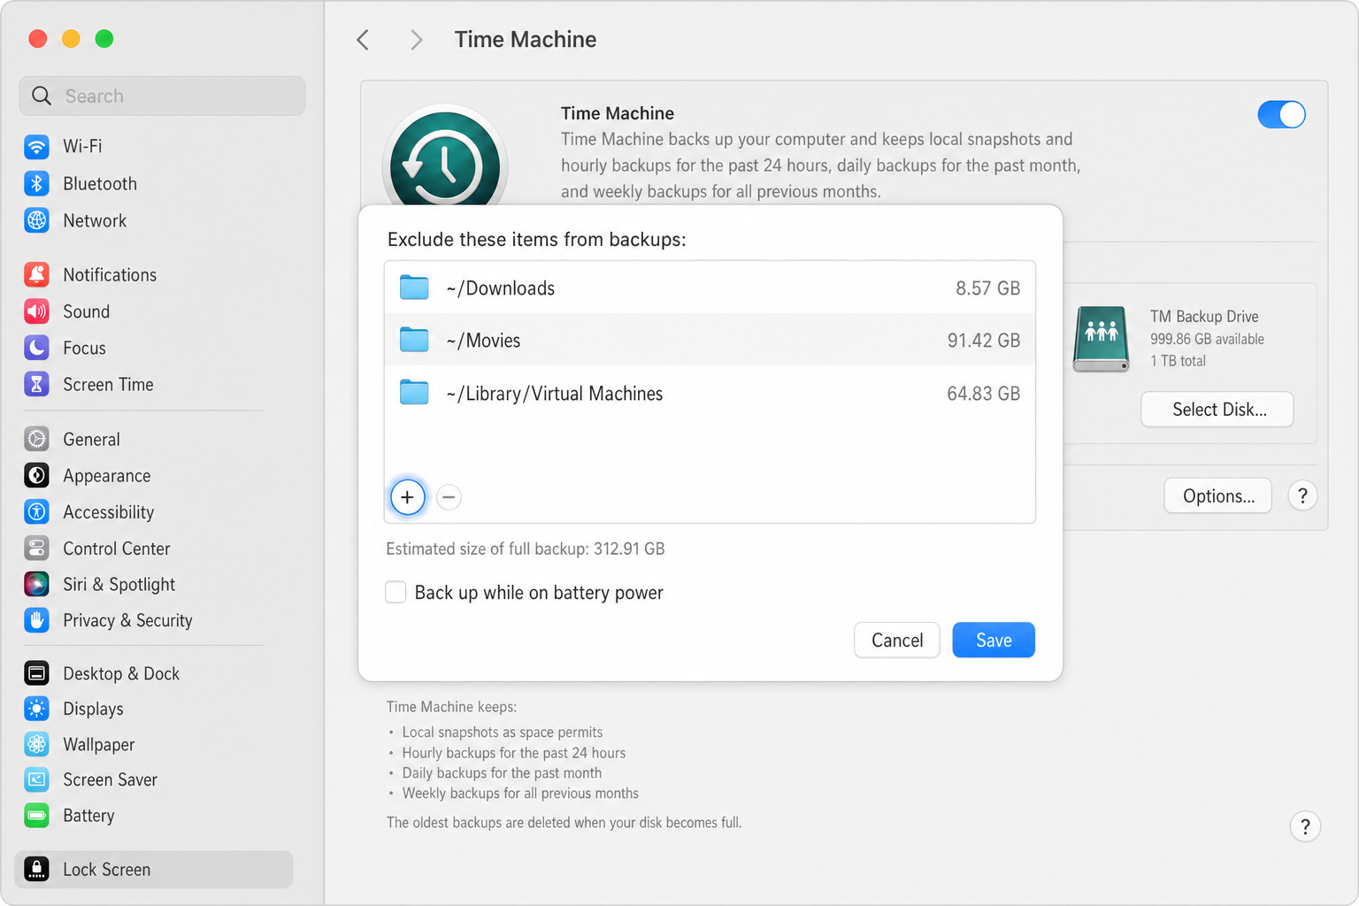
Task: Open the Network globe icon
Action: [36, 220]
